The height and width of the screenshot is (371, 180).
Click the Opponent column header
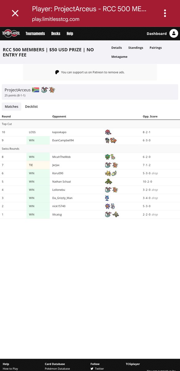[x=59, y=117]
